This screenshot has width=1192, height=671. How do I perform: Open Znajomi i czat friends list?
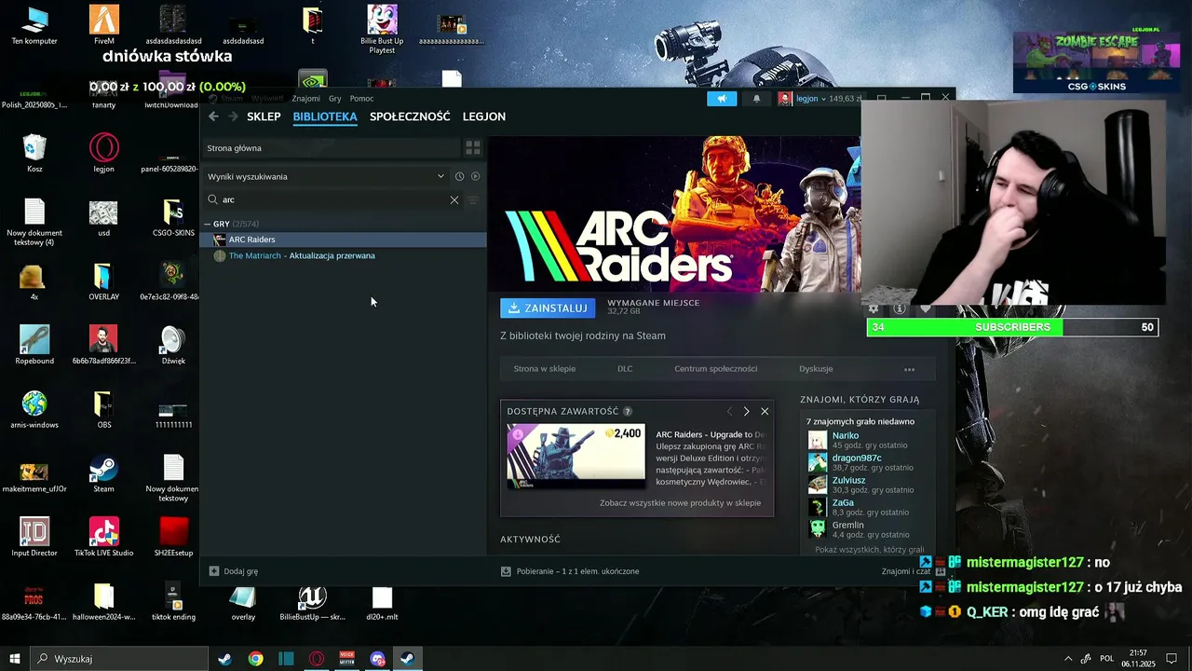point(906,571)
